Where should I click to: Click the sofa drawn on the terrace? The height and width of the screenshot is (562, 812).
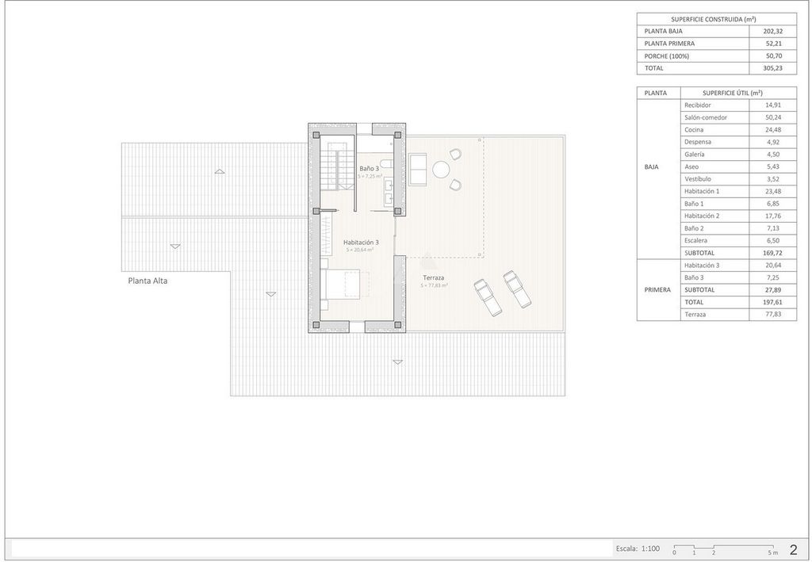coord(417,169)
